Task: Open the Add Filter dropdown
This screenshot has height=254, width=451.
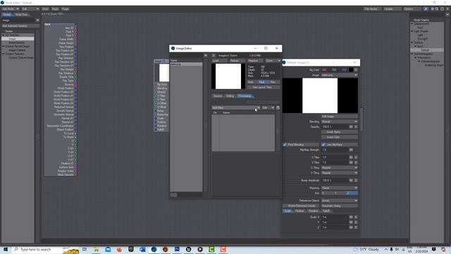Action: (236, 108)
